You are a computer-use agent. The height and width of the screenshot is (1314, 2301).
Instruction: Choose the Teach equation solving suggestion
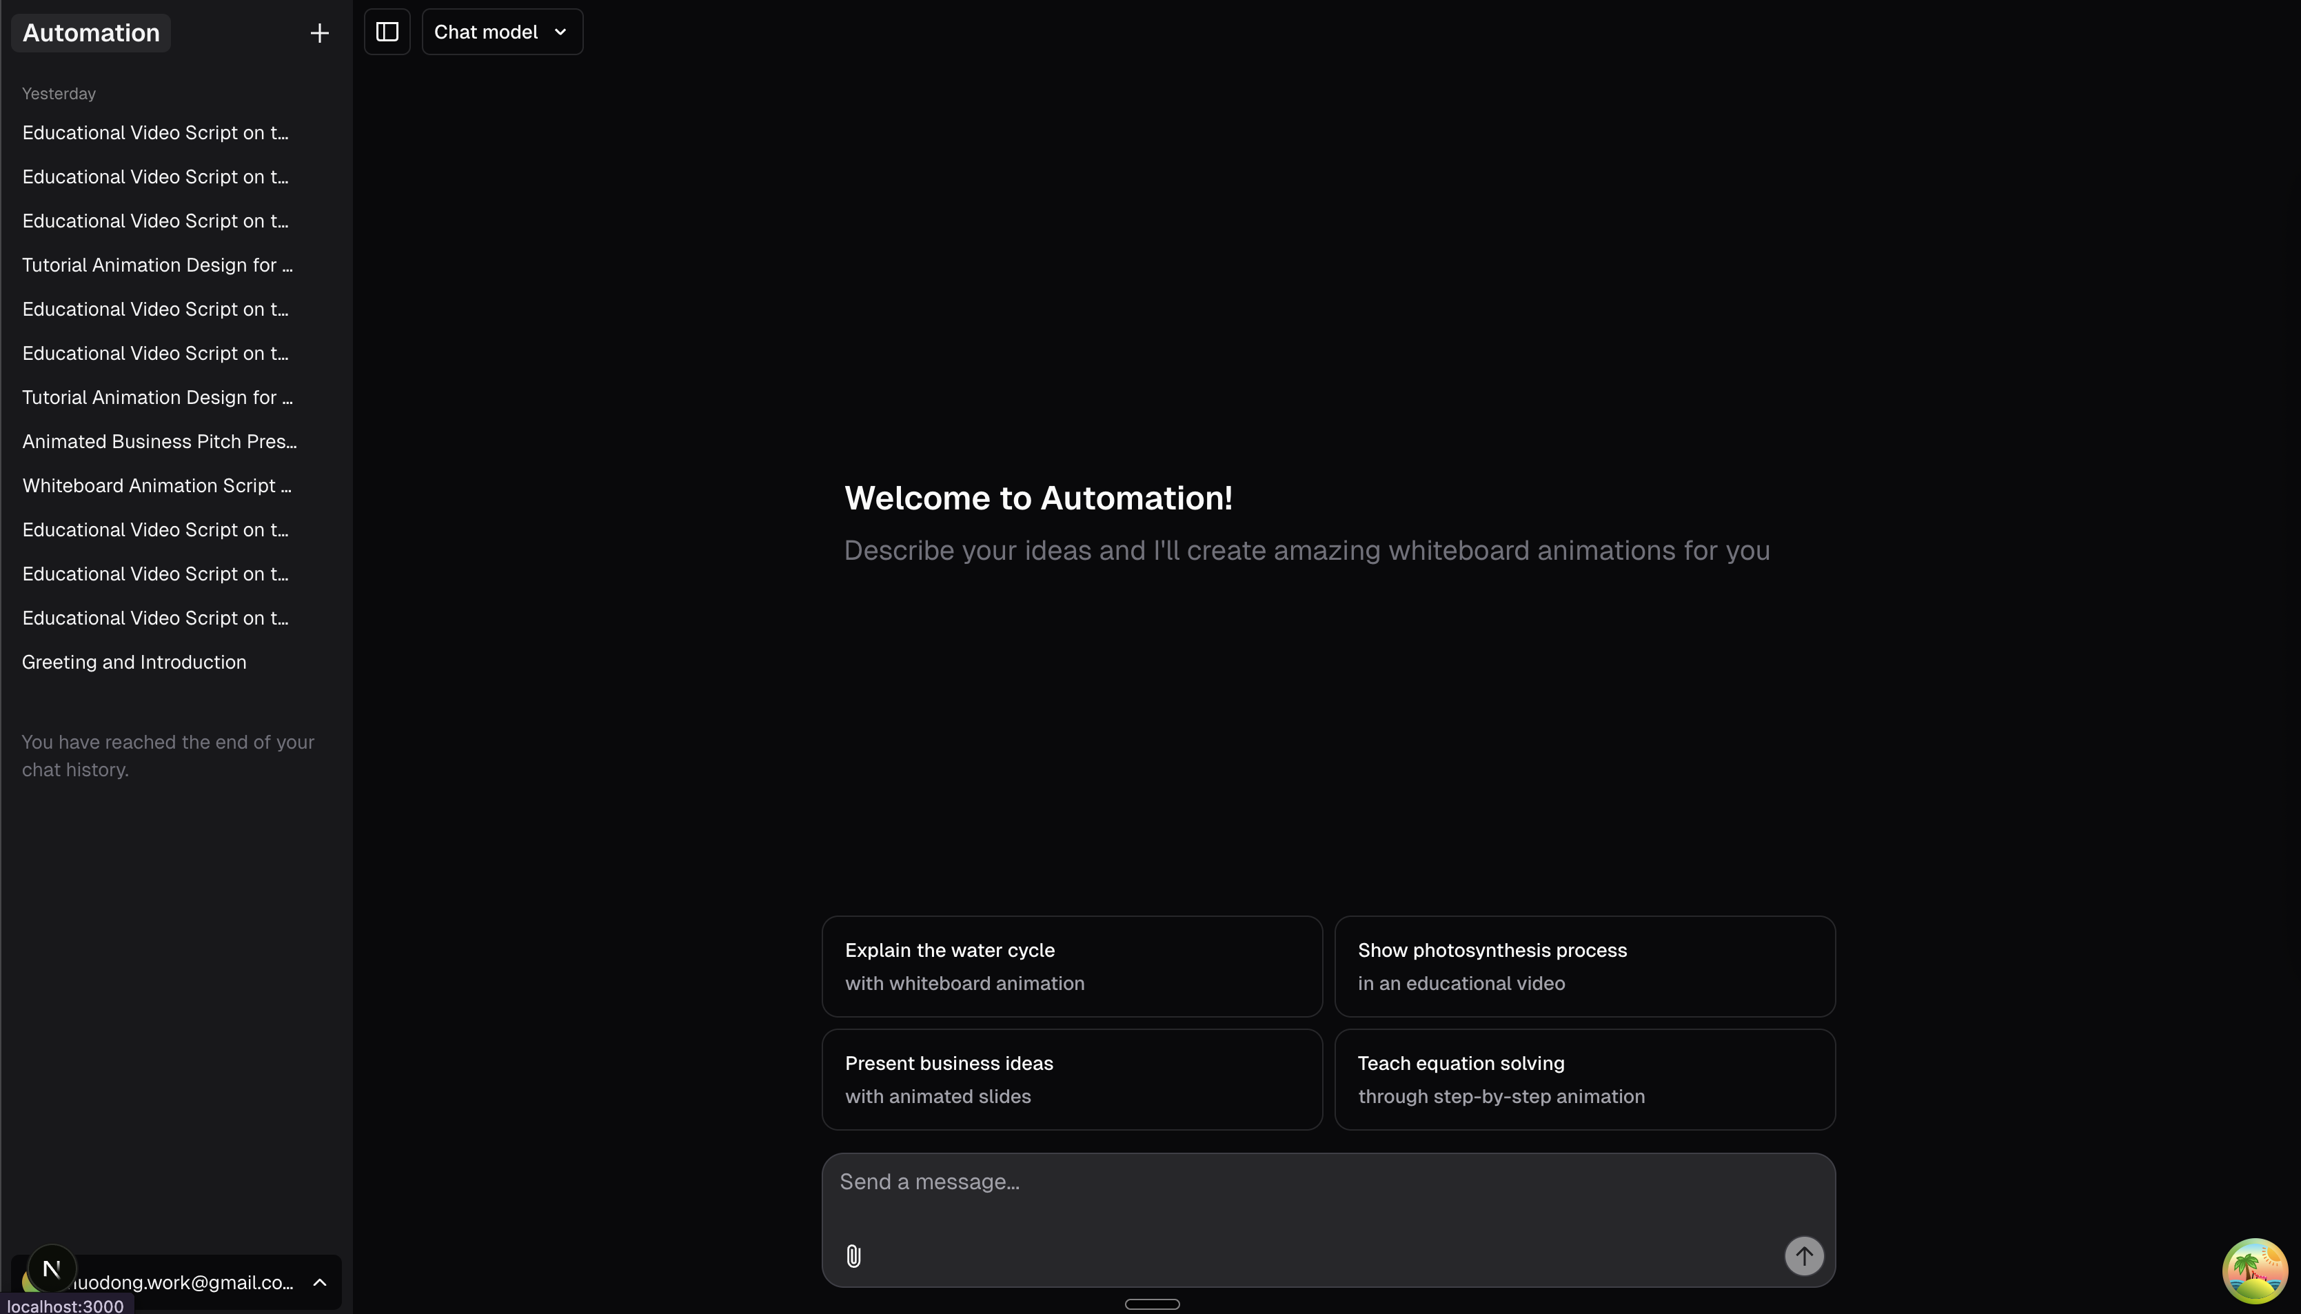tap(1583, 1080)
